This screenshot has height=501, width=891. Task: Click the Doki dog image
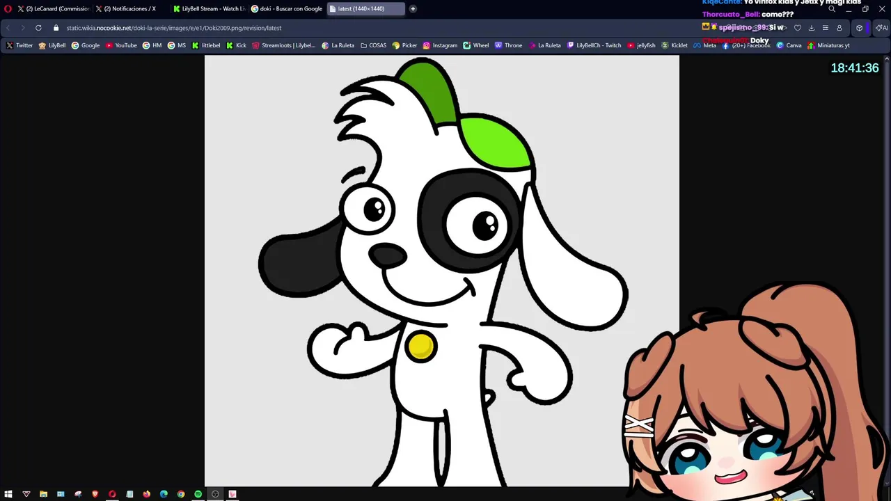pyautogui.click(x=441, y=271)
